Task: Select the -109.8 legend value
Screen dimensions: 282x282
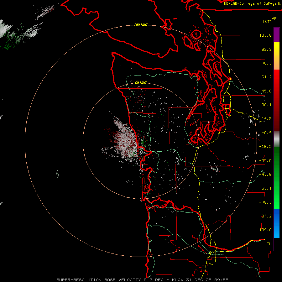Action: pos(264,230)
